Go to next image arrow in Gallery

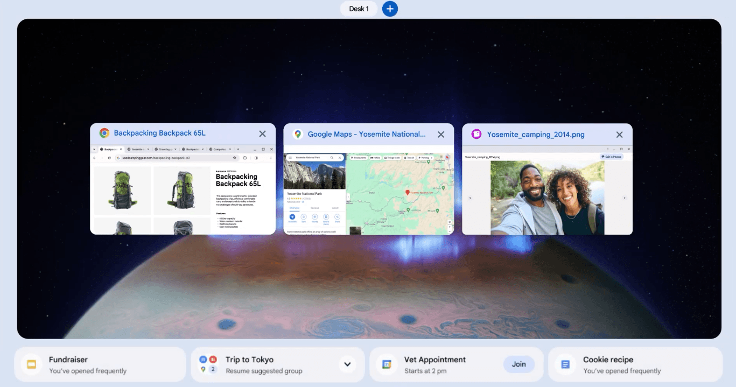click(x=625, y=198)
